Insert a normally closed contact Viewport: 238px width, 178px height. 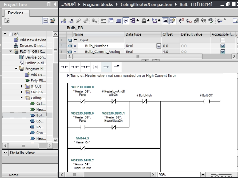75,67
